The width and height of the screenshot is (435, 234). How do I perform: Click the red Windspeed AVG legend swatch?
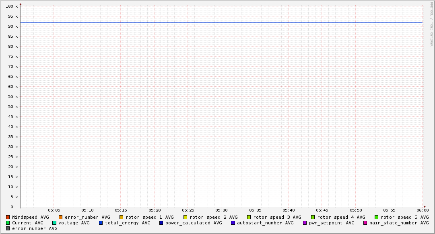point(8,217)
